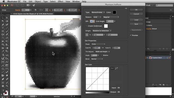
Task: Open the Apple menu
Action: pyautogui.click(x=4, y=1)
